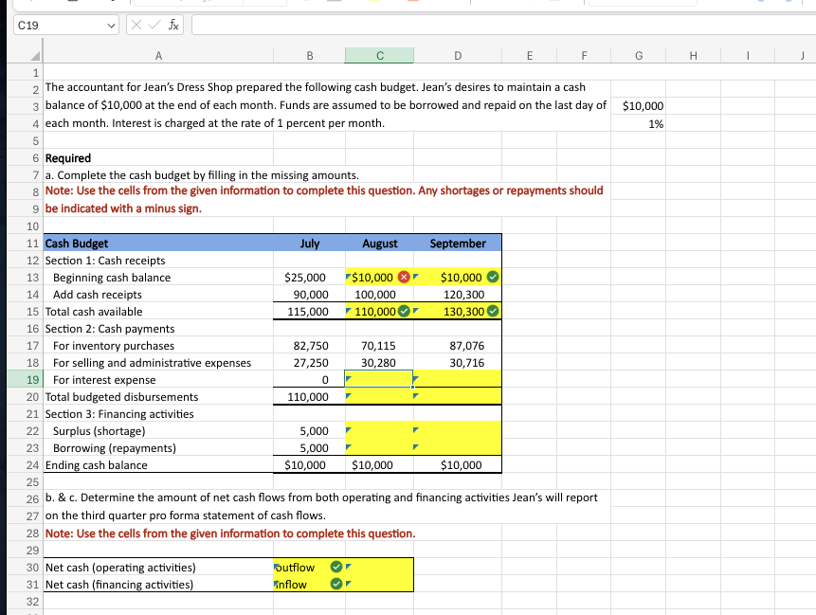Image resolution: width=816 pixels, height=615 pixels.
Task: Select the 1% value in cell G4
Action: 639,124
